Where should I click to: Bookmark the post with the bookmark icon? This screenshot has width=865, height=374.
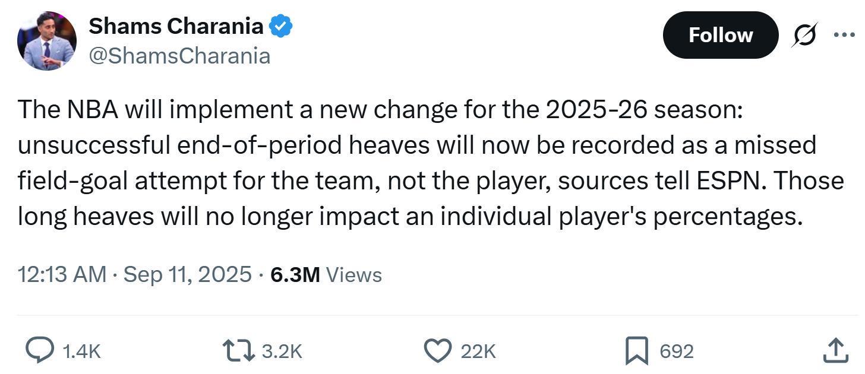(x=637, y=351)
